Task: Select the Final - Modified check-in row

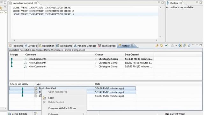Action: [72, 88]
